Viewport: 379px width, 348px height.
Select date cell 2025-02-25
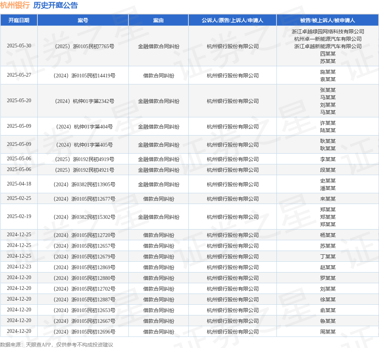[x=19, y=198]
